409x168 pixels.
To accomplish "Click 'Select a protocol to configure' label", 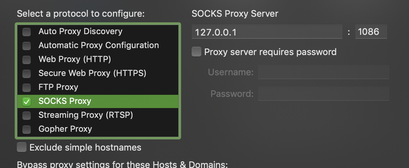I will click(81, 14).
